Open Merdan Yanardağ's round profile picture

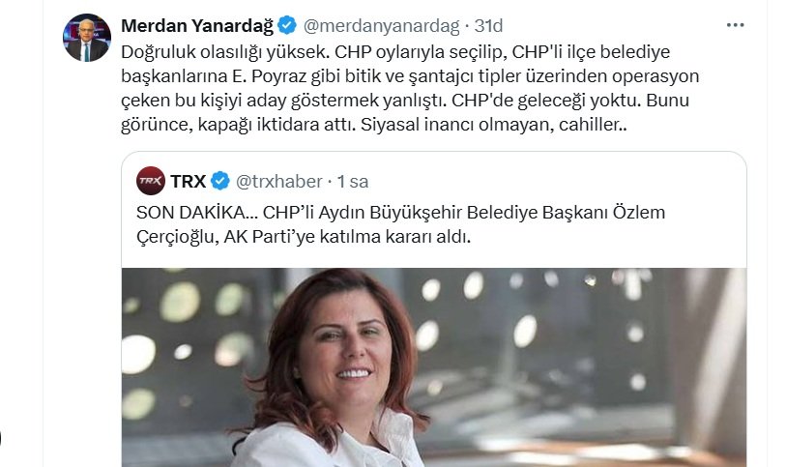[x=87, y=38]
